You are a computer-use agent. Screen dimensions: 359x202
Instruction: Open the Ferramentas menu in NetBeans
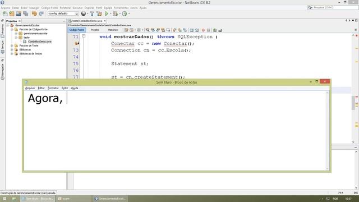pos(121,8)
